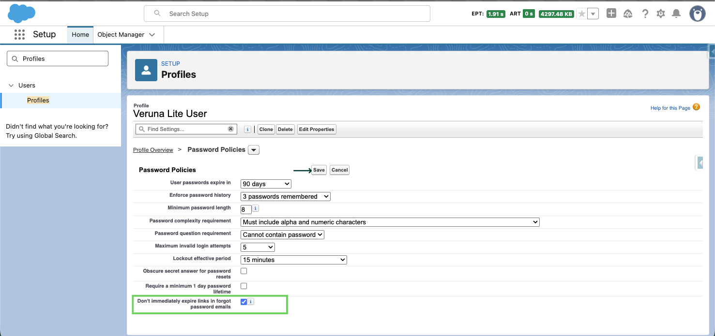Open the App Launcher grid icon
This screenshot has width=715, height=336.
pyautogui.click(x=19, y=34)
